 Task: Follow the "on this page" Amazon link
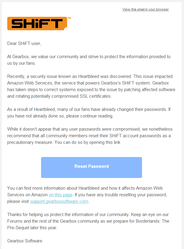(61, 195)
